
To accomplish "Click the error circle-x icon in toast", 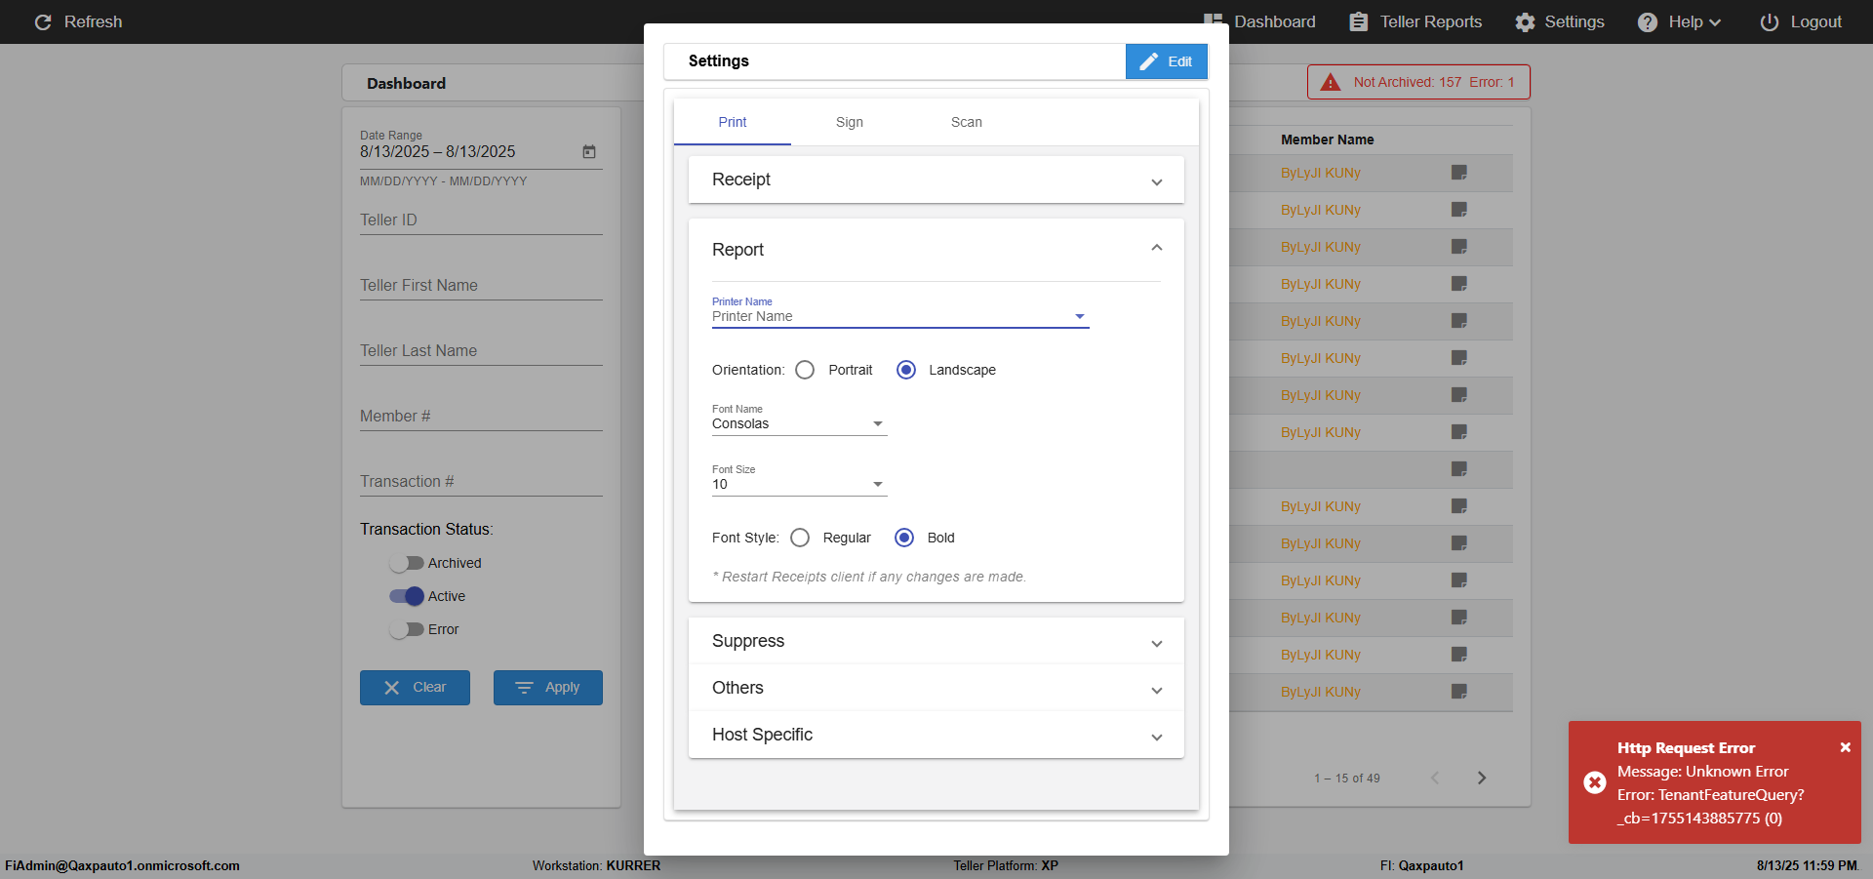I will click(1595, 782).
